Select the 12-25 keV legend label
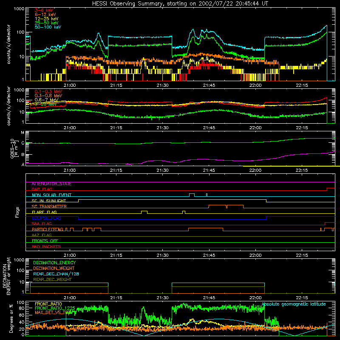 (x=47, y=19)
